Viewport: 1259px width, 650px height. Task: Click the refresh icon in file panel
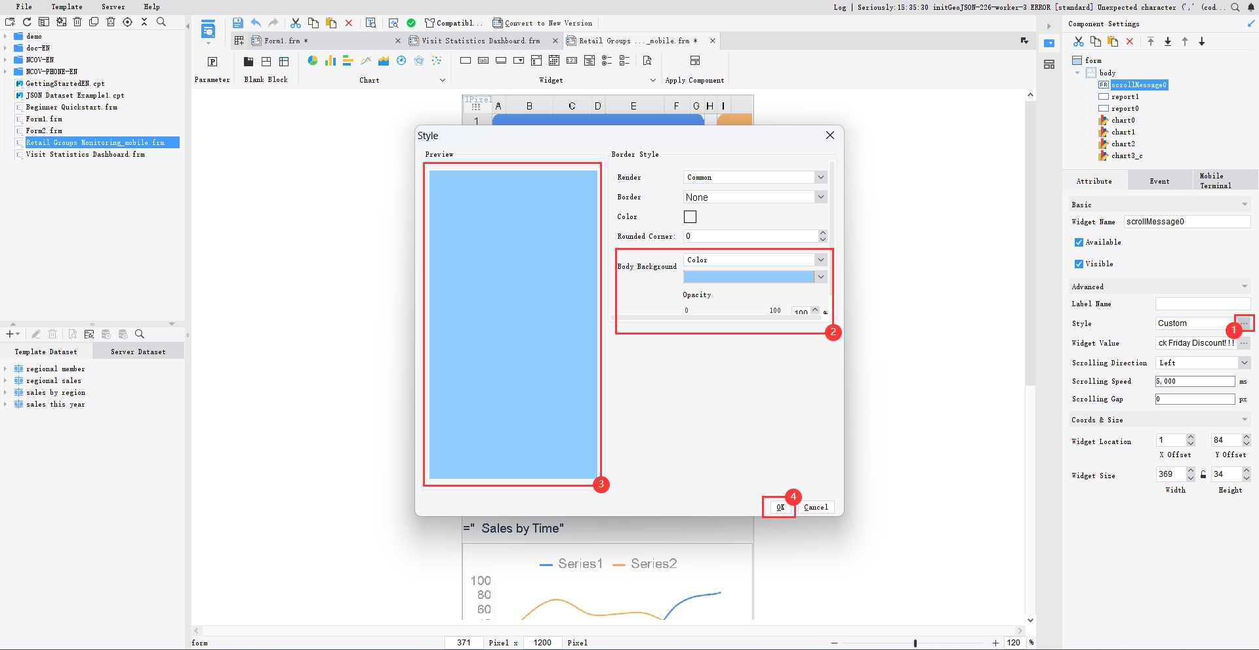27,22
